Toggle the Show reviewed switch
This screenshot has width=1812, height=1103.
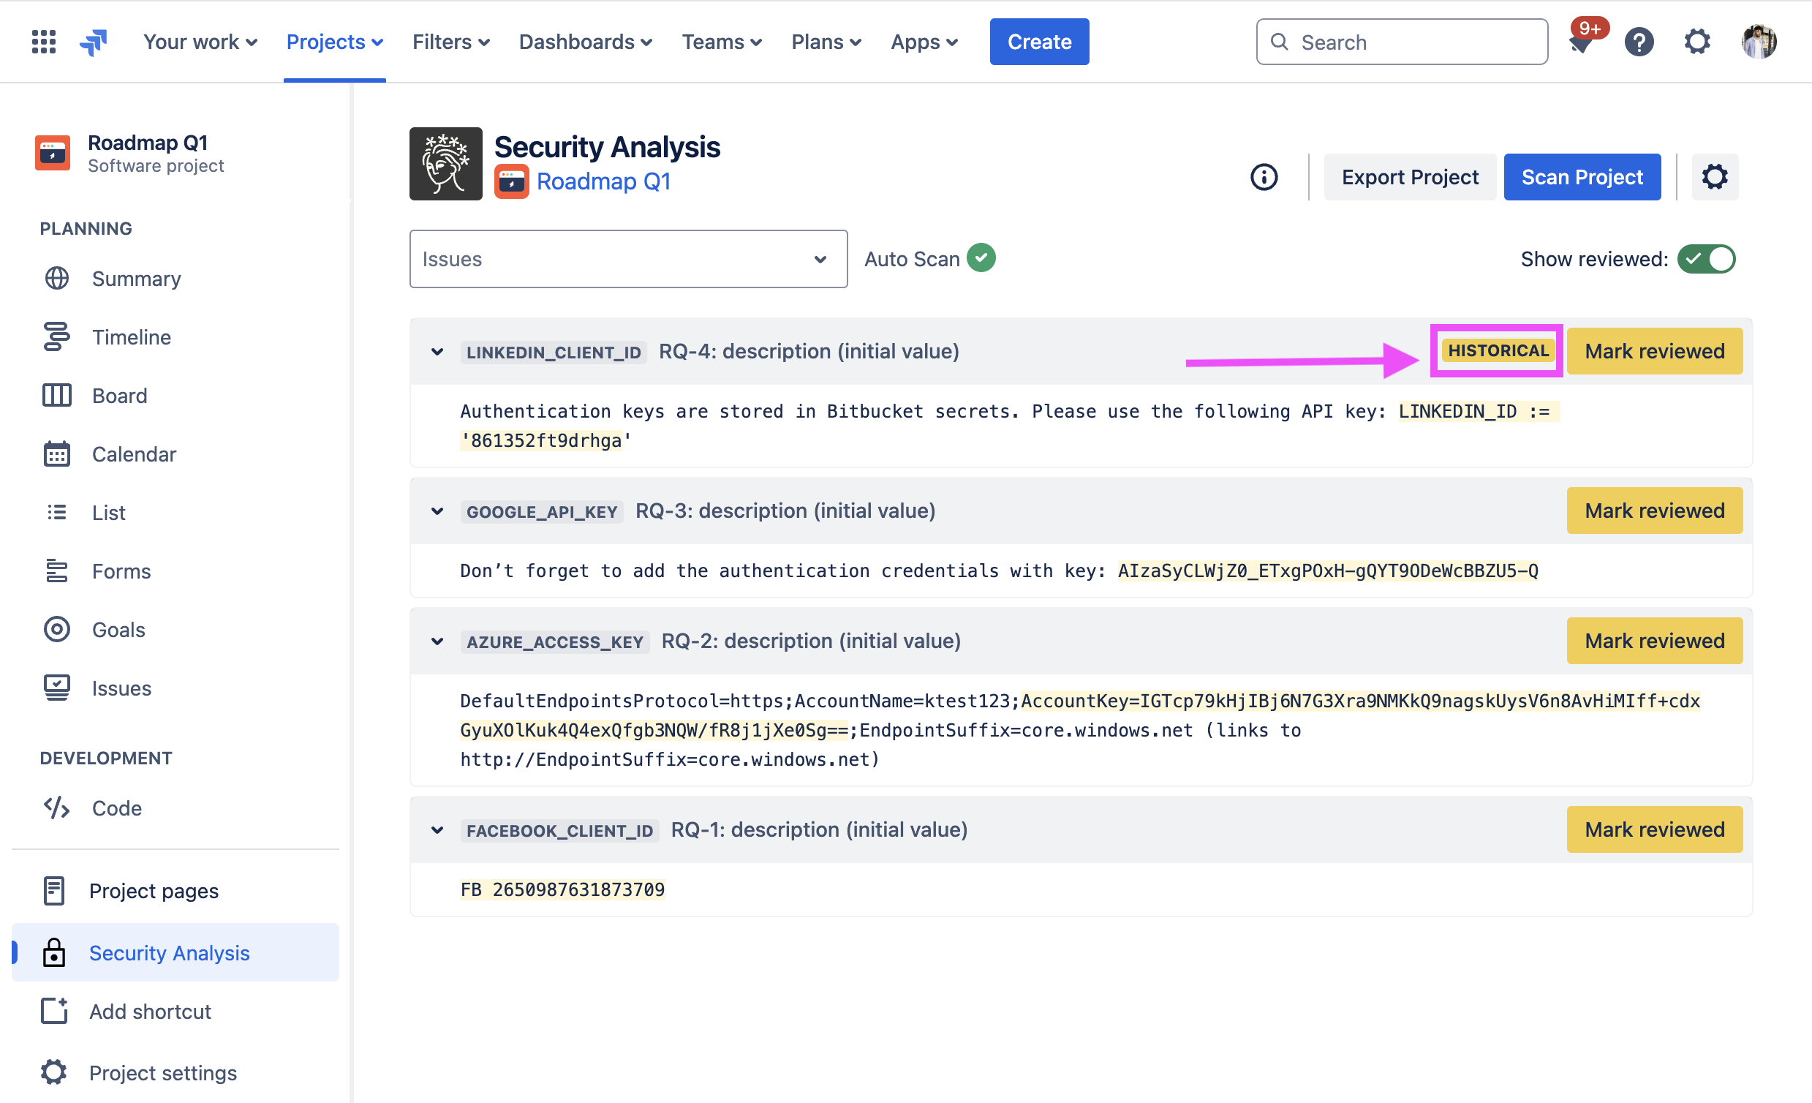pos(1705,259)
